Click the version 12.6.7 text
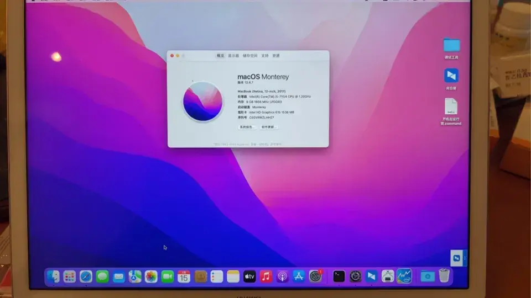Viewport: 531px width, 298px height. 245,82
